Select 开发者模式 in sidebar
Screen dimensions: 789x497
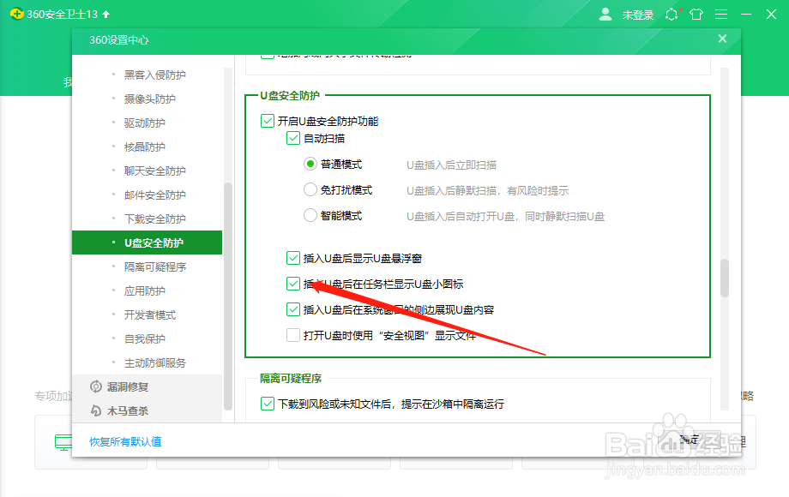[x=150, y=315]
